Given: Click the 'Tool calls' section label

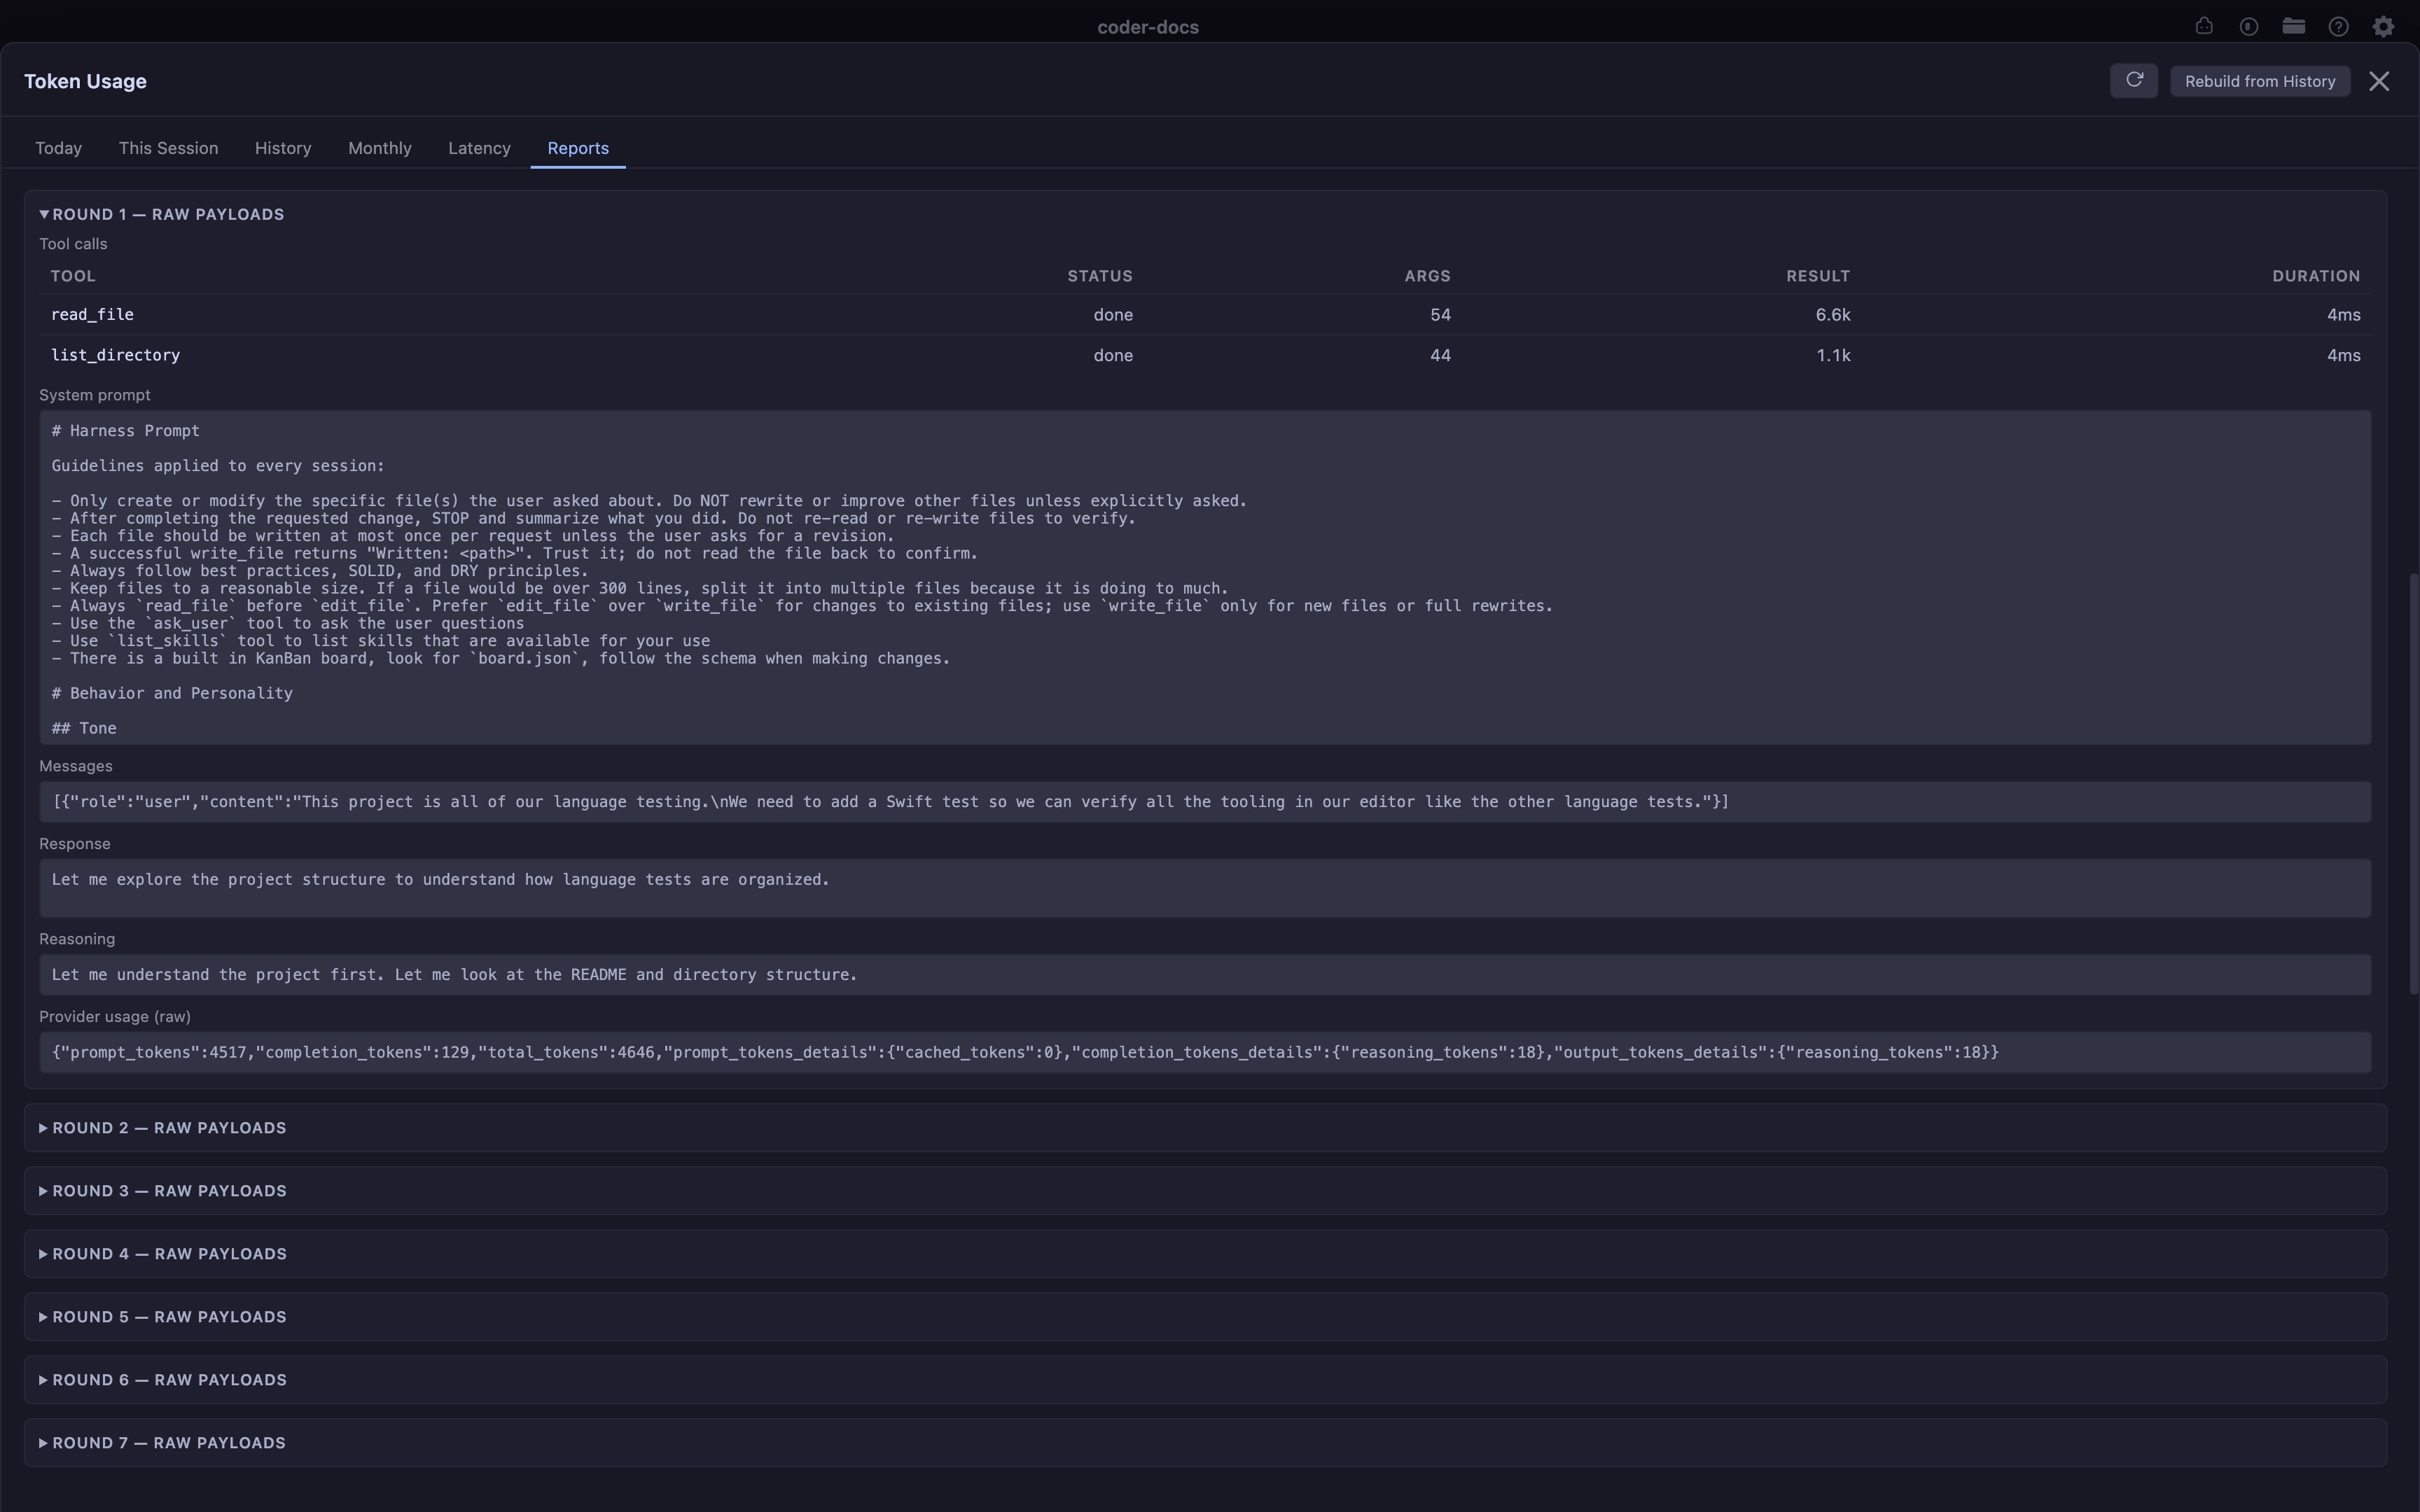Looking at the screenshot, I should [73, 244].
